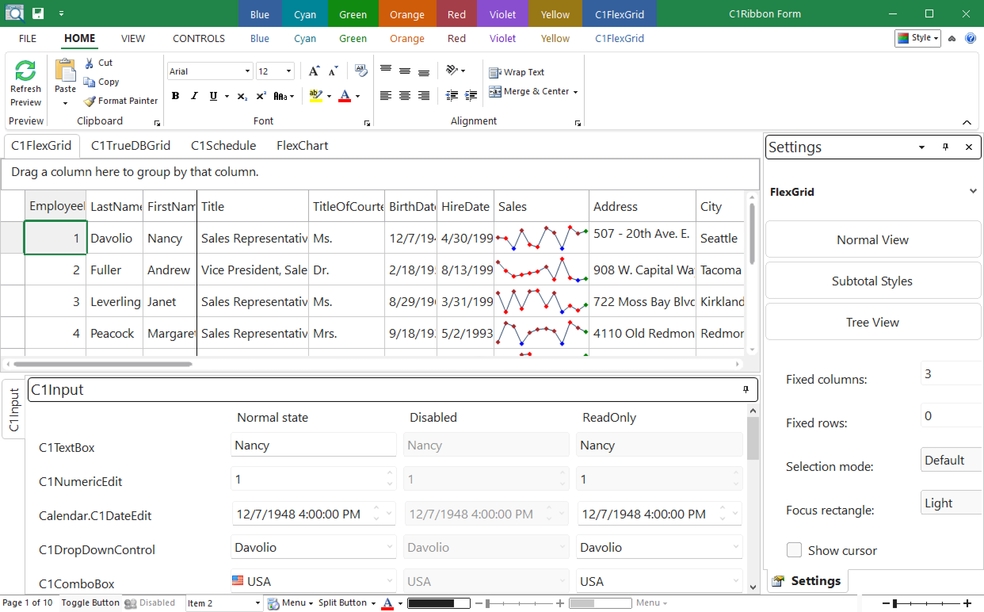Click the Normal state C1TextBox Nancy field
Image resolution: width=984 pixels, height=612 pixels.
[x=313, y=445]
